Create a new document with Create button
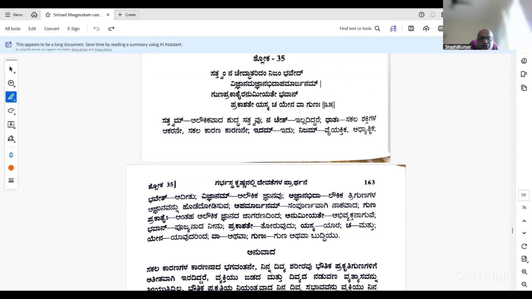This screenshot has width=532, height=299. pos(127,15)
